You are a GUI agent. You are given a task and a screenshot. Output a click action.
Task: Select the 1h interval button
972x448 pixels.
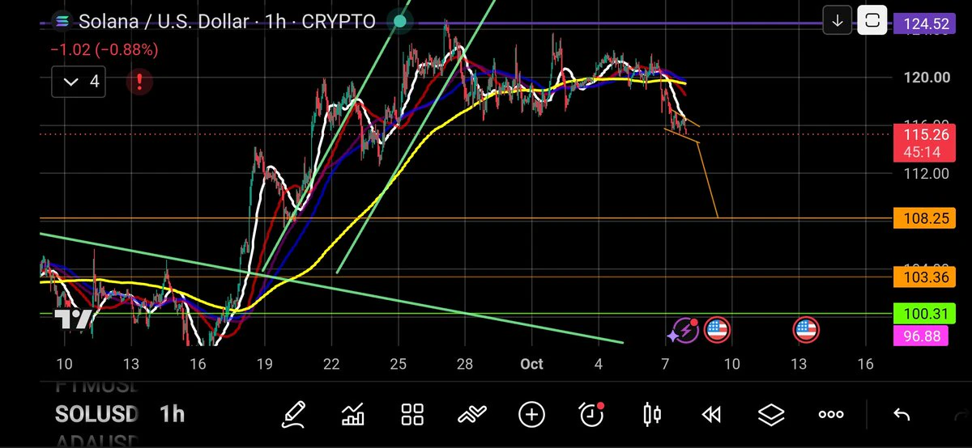(x=172, y=415)
